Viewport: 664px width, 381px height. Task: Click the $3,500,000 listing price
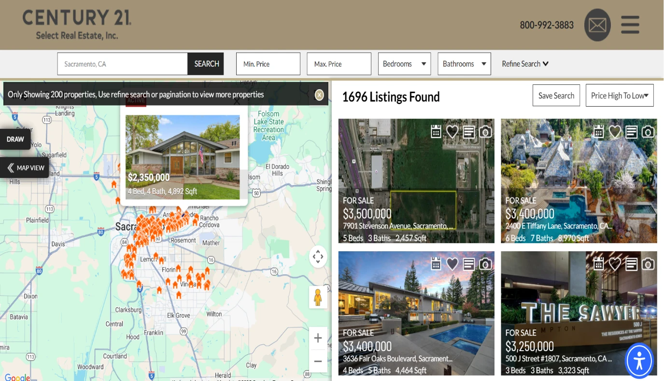(367, 214)
